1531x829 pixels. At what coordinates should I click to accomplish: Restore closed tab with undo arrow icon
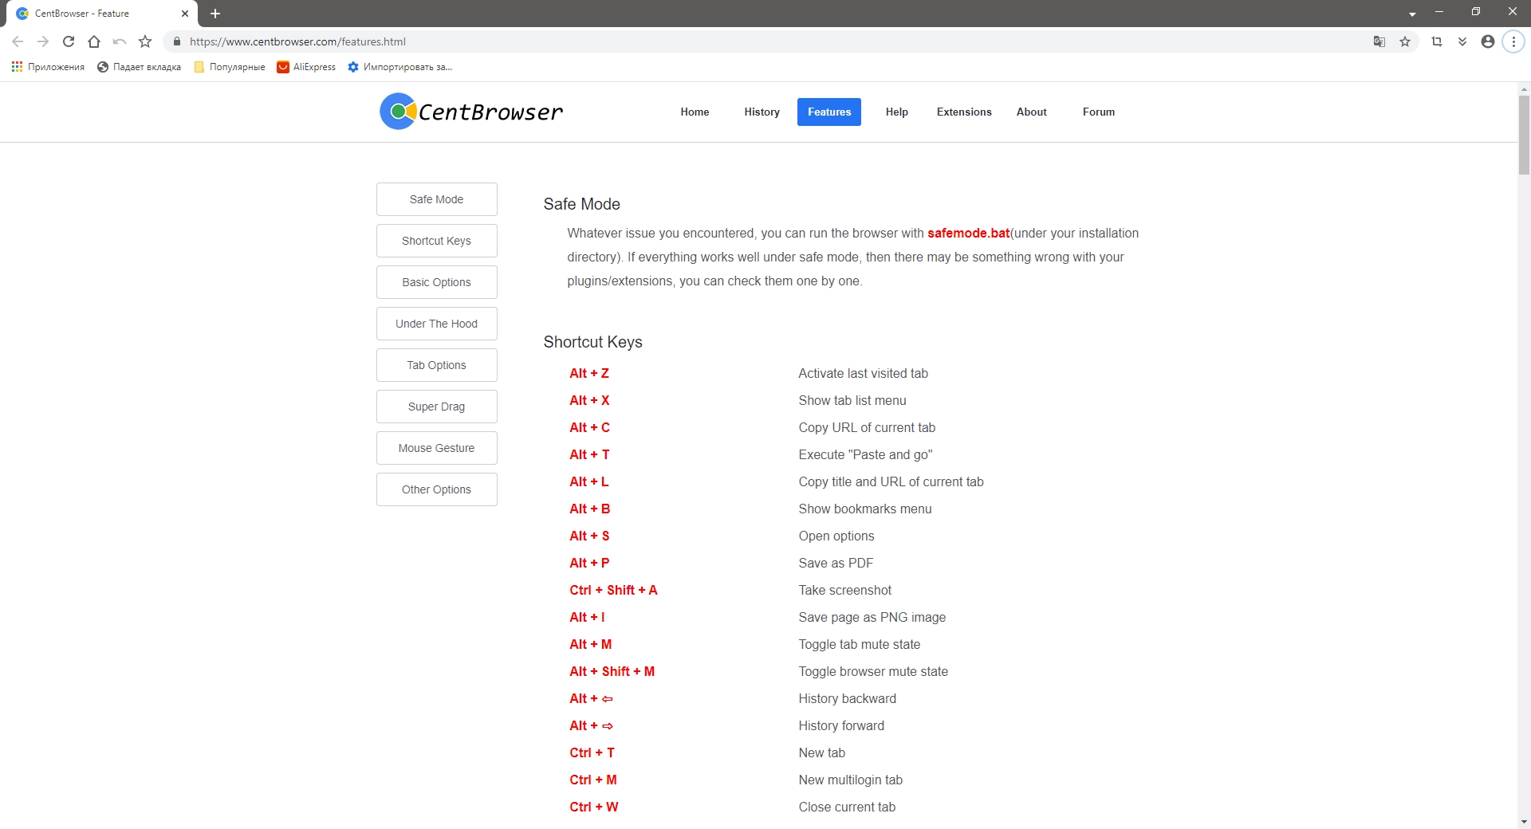[120, 41]
